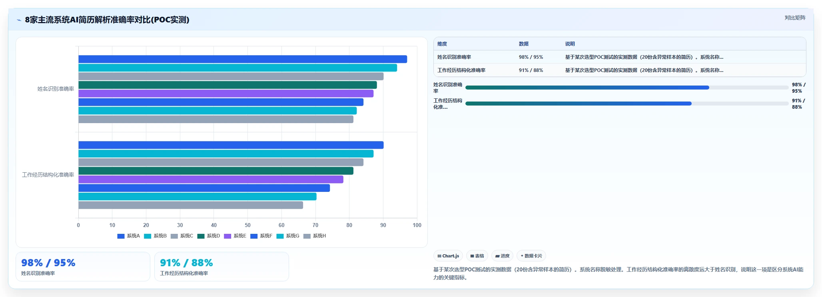Screen dimensions: 822x297
Task: Click the 姓名识别准确率 table row cell
Action: pyautogui.click(x=454, y=57)
